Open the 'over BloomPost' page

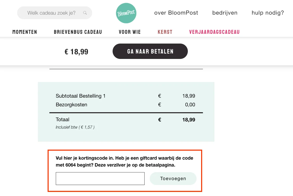176,13
